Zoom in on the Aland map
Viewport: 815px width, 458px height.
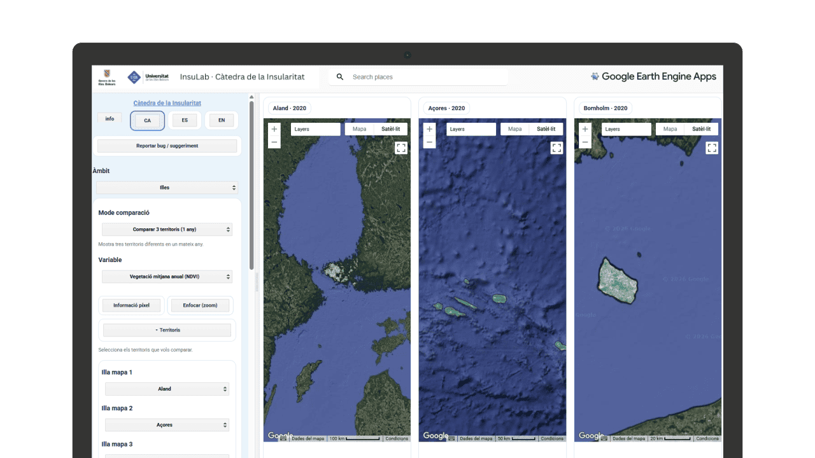coord(274,129)
